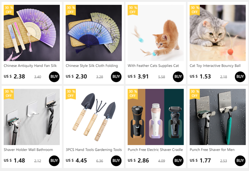The height and width of the screenshot is (171, 249).
Task: Click BUY for Shaver Holder Wall Bathroom
Action: click(x=54, y=161)
